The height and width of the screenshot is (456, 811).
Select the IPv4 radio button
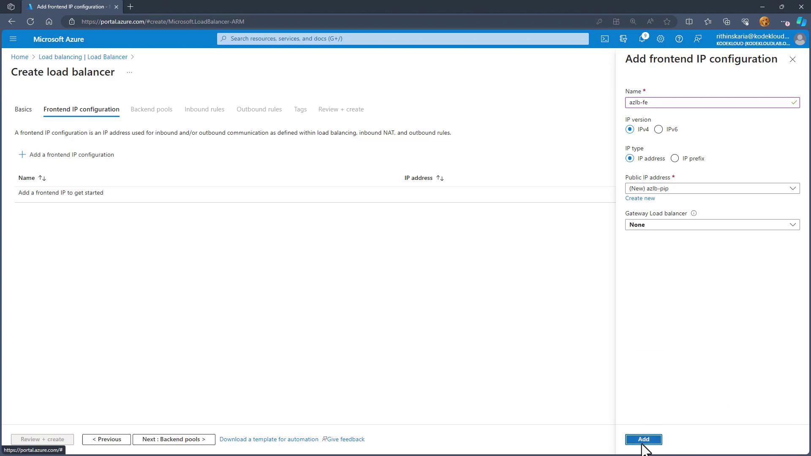click(x=630, y=130)
